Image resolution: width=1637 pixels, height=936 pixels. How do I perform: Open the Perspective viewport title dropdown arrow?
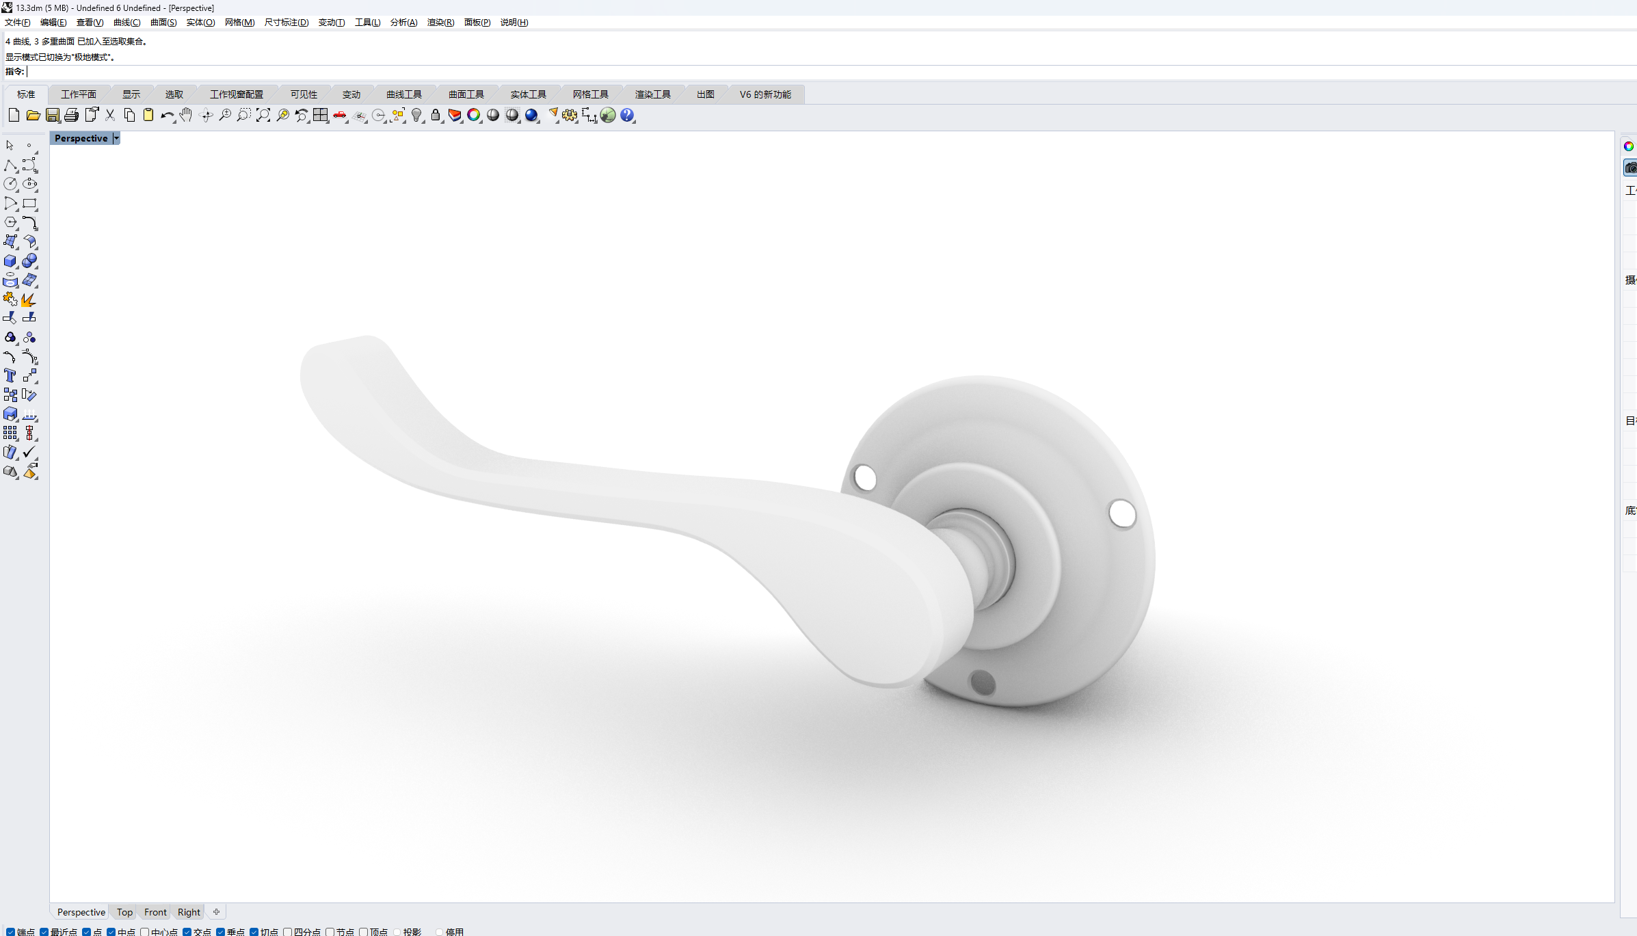[116, 138]
